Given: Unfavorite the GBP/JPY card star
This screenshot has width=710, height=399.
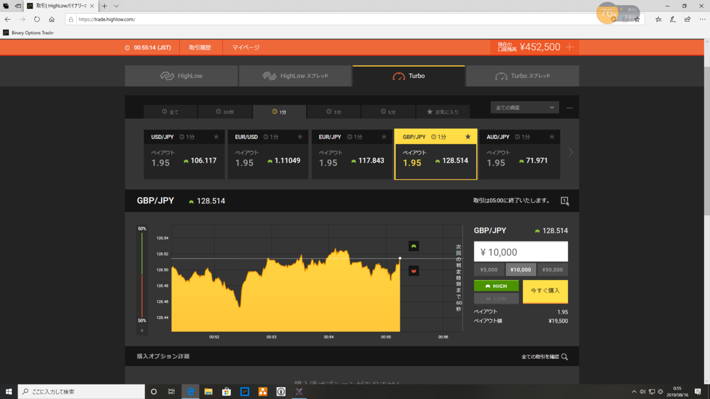Looking at the screenshot, I should tap(468, 137).
